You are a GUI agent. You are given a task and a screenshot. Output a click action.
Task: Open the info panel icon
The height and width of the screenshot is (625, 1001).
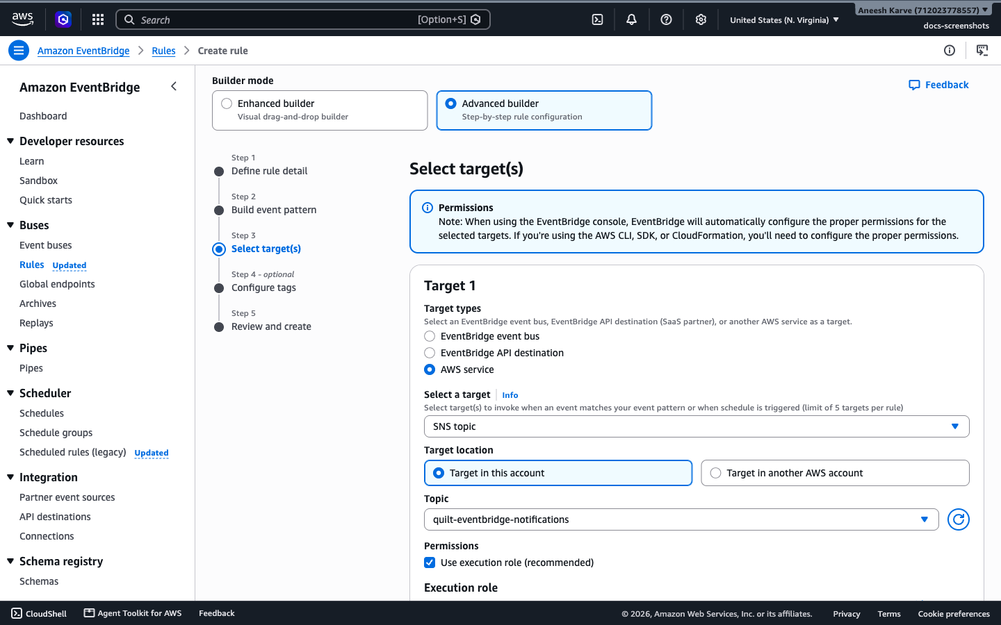point(950,50)
